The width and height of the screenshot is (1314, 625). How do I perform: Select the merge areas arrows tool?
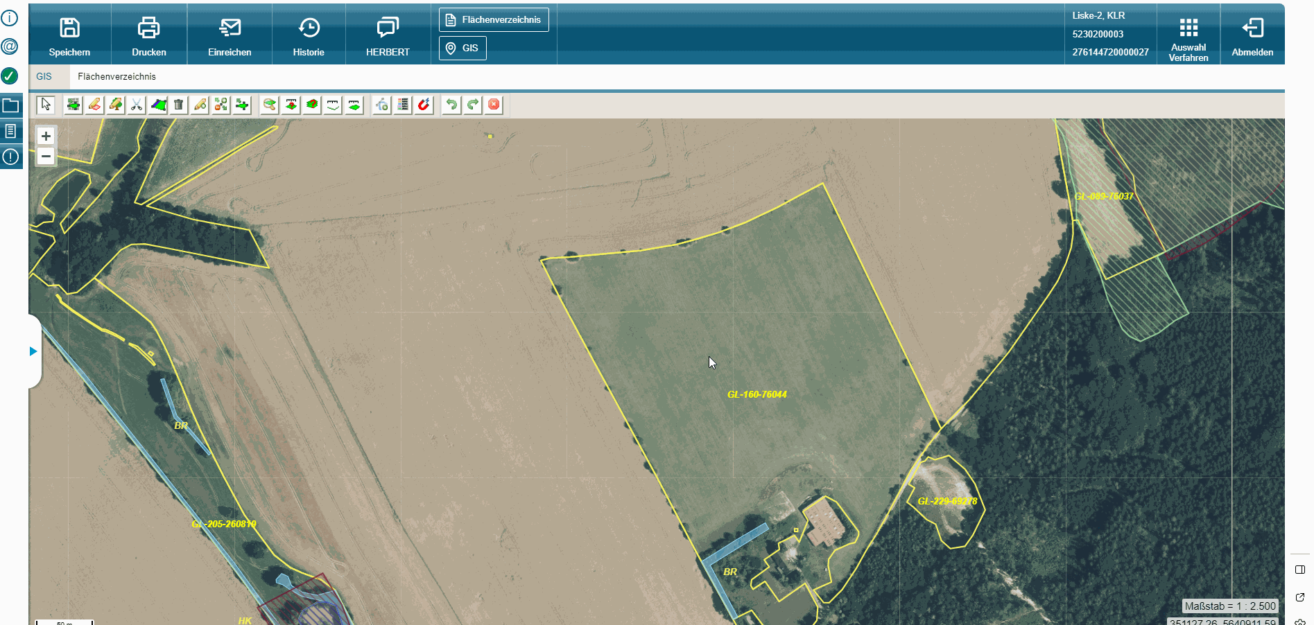(x=221, y=105)
